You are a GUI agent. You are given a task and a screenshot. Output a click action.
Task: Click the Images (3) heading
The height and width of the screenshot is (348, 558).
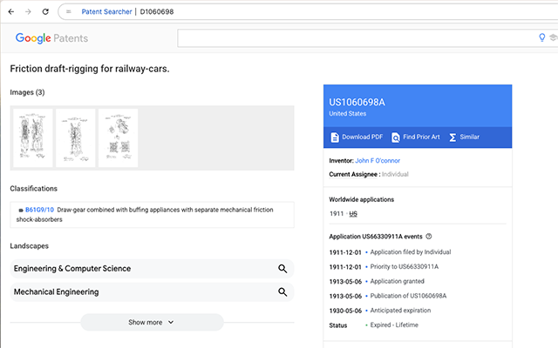coord(27,92)
